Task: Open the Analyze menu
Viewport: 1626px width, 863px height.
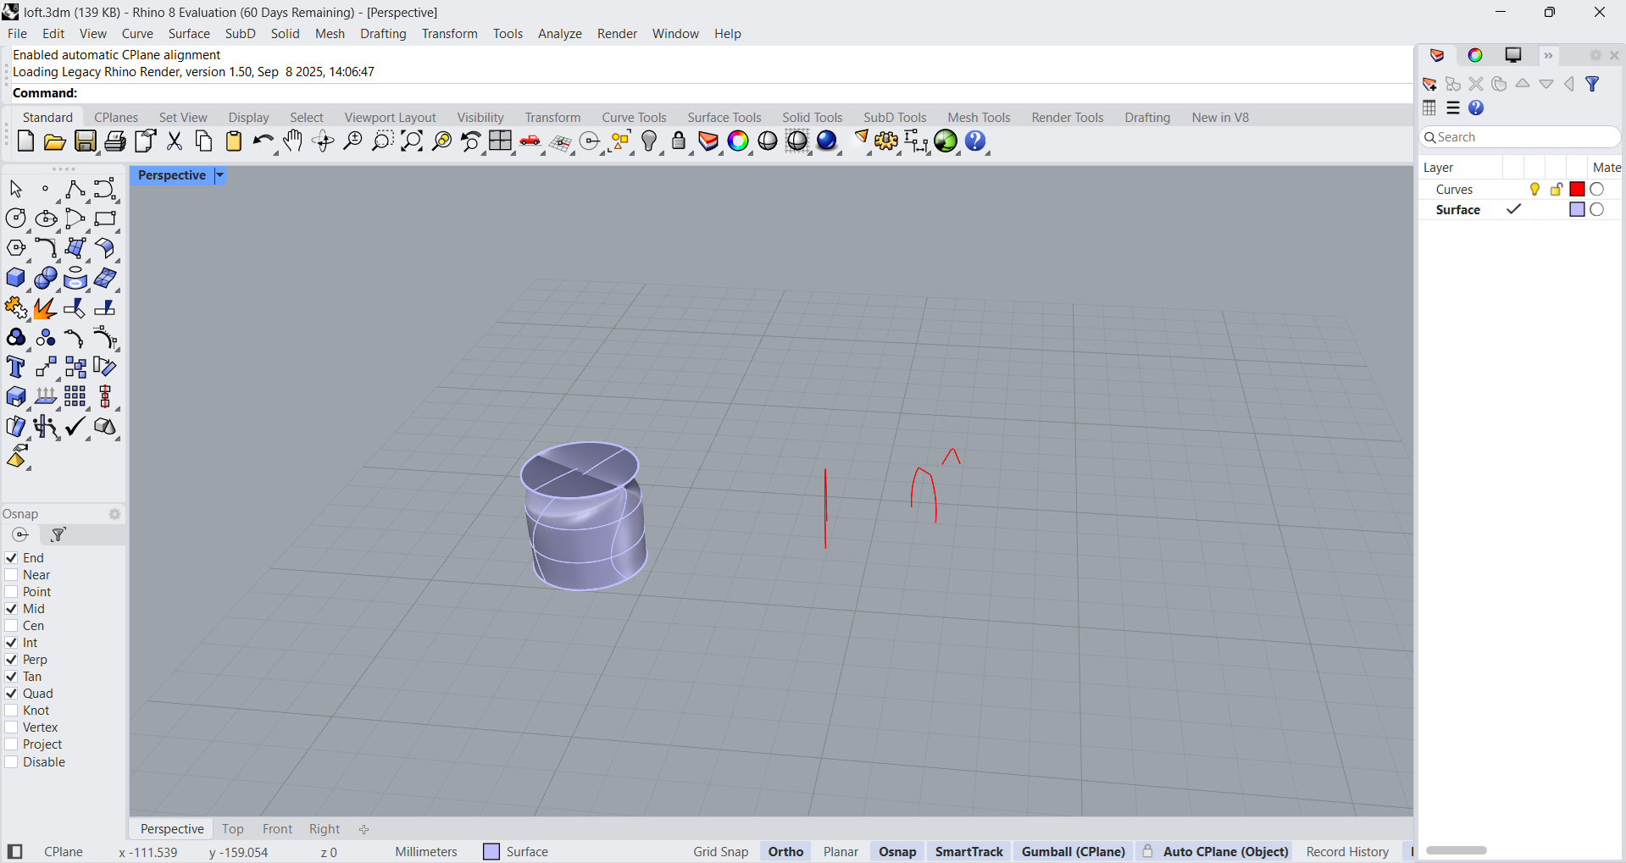Action: click(559, 34)
